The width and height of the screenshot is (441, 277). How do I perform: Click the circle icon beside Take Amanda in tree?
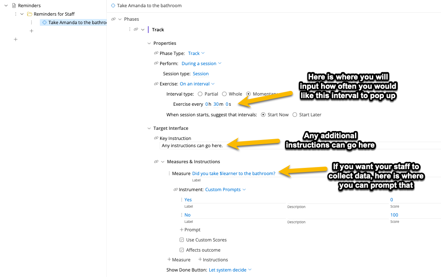pyautogui.click(x=44, y=22)
